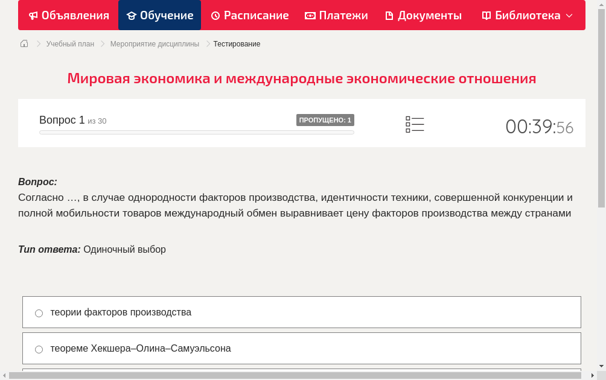The width and height of the screenshot is (606, 380).
Task: Switch to the Расписание tab
Action: click(x=249, y=15)
